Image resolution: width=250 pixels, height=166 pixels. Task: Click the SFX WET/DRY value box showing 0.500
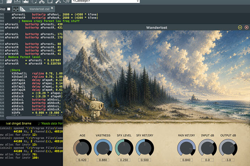point(145,160)
